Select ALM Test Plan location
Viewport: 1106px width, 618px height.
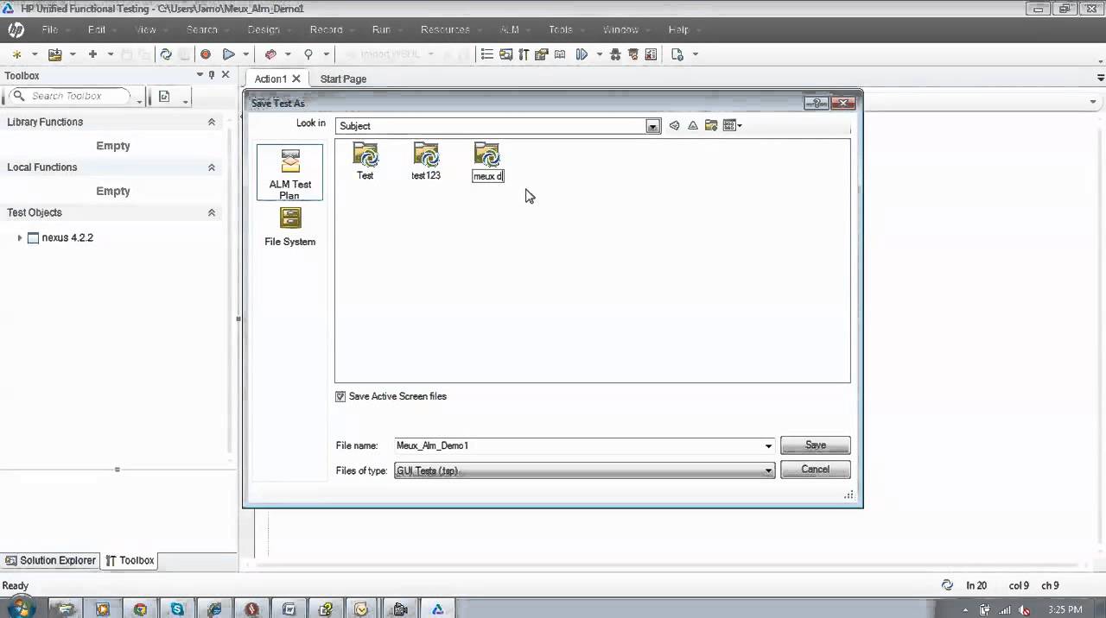pos(290,173)
